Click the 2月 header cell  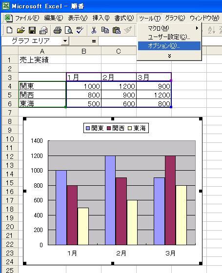tap(119, 78)
